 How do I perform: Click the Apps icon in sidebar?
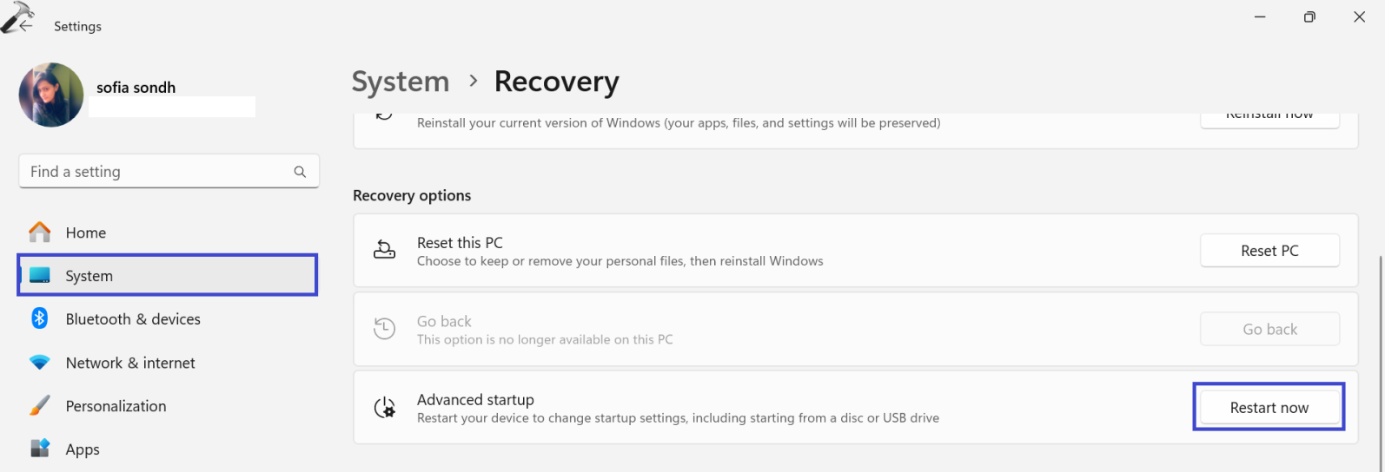(x=40, y=449)
